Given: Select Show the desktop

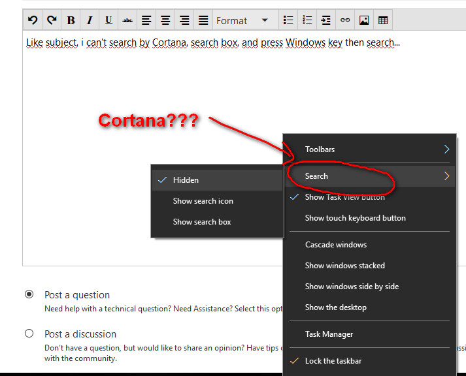Looking at the screenshot, I should [x=370, y=307].
